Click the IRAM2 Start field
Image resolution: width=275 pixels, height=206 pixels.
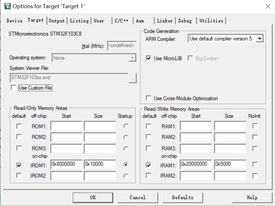click(196, 176)
